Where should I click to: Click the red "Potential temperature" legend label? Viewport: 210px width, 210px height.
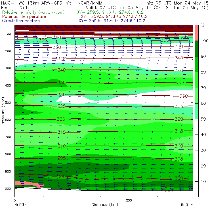click(x=24, y=16)
